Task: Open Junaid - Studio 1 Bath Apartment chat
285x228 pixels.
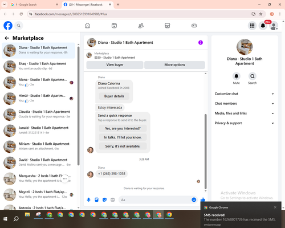Action: click(x=38, y=131)
